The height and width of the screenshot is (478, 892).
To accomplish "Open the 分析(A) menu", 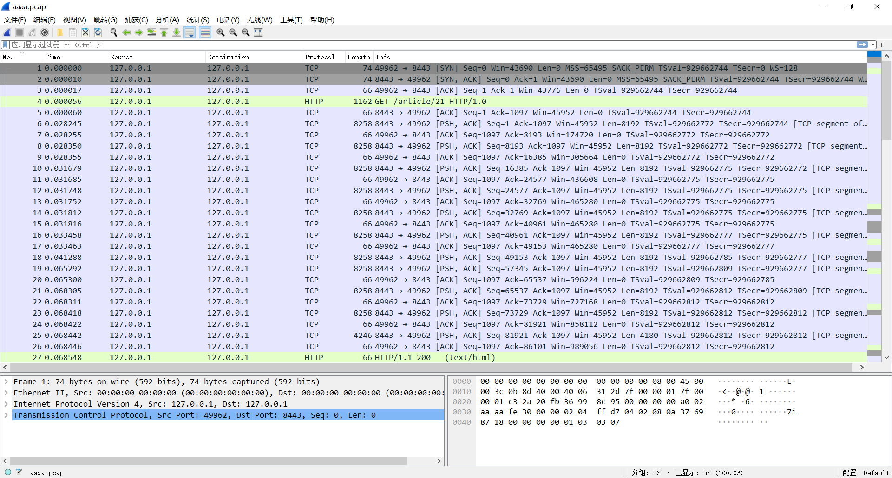I will tap(167, 19).
